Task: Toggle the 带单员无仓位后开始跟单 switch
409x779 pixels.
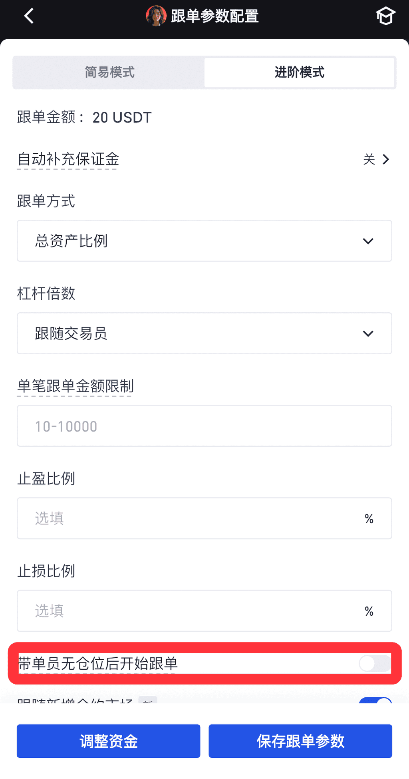Action: 375,663
